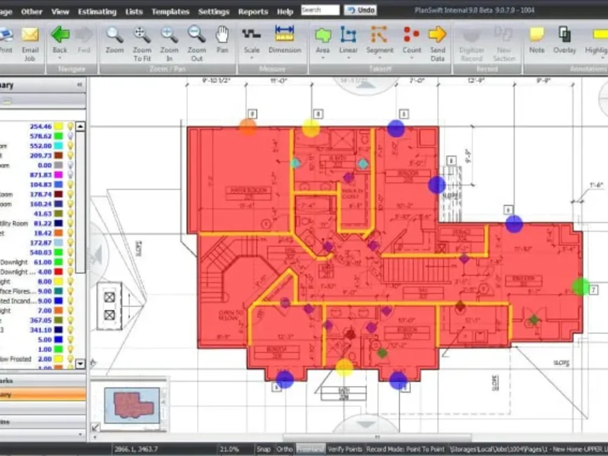608x456 pixels.
Task: Toggle lightbulb for Utility Room 81.22
Action: 70,223
